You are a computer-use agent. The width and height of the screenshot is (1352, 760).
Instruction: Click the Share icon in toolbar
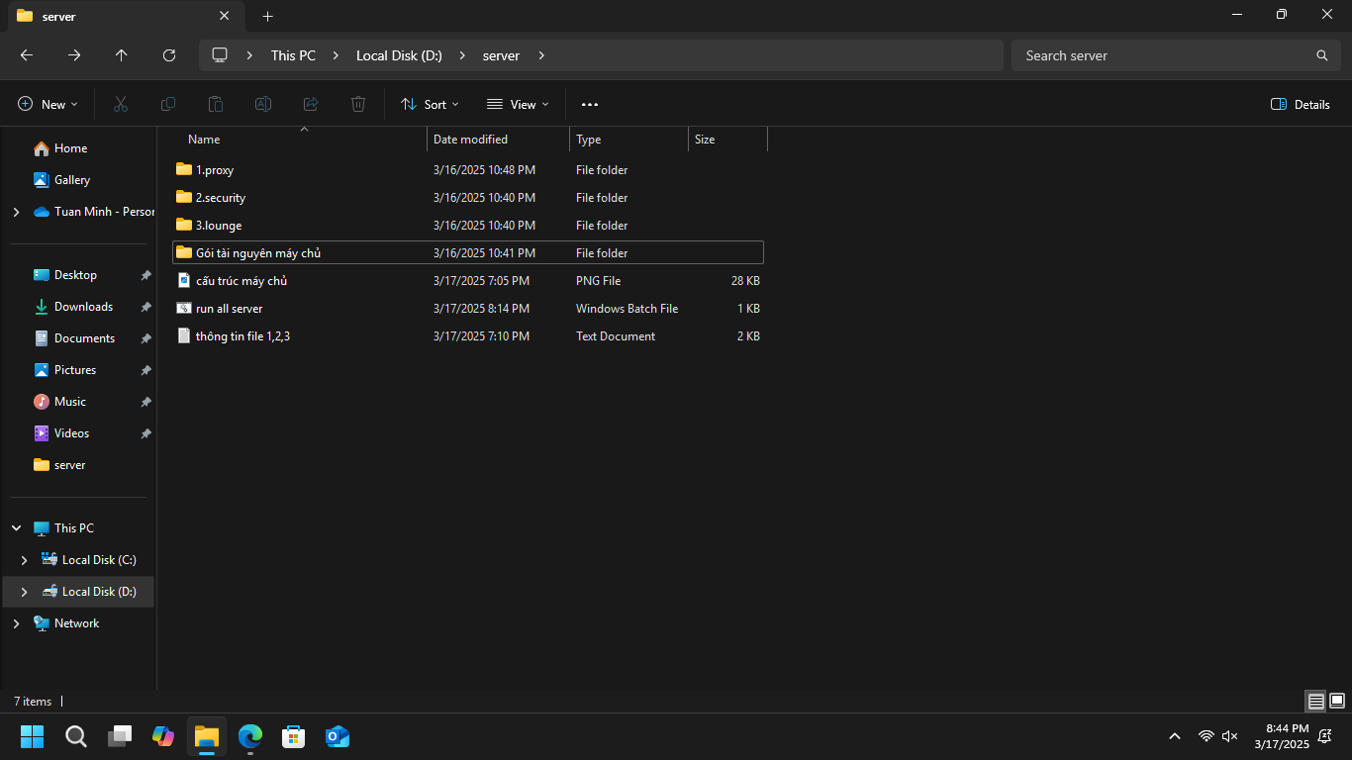tap(311, 104)
